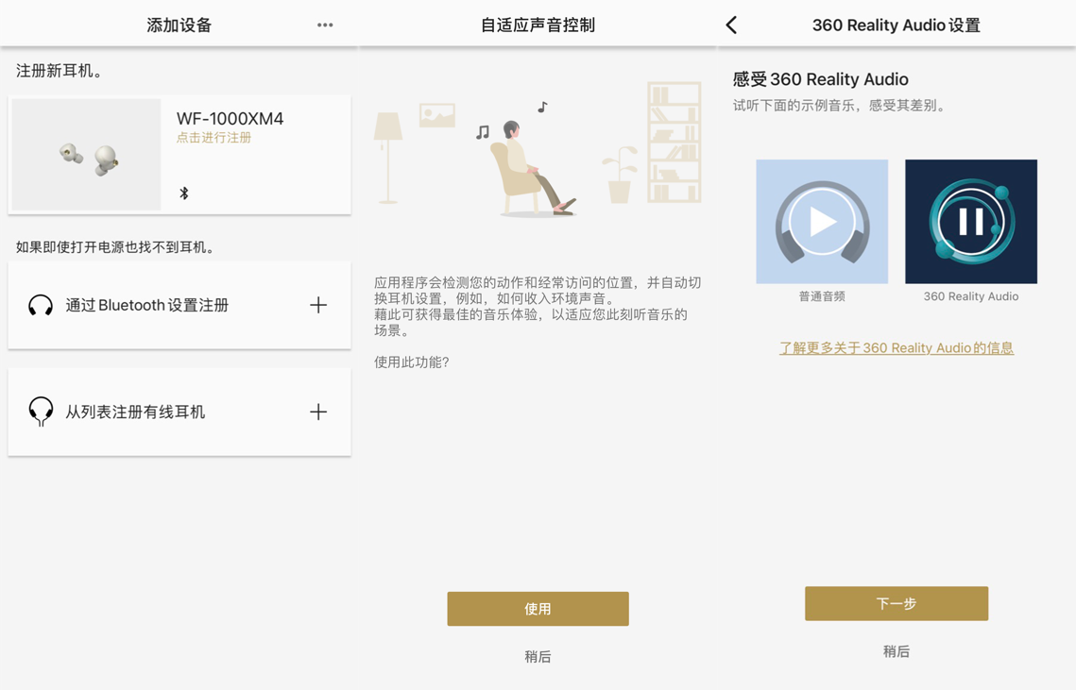Expand 从列表注册有线耳机 with plus icon
The image size is (1076, 690).
click(x=318, y=412)
